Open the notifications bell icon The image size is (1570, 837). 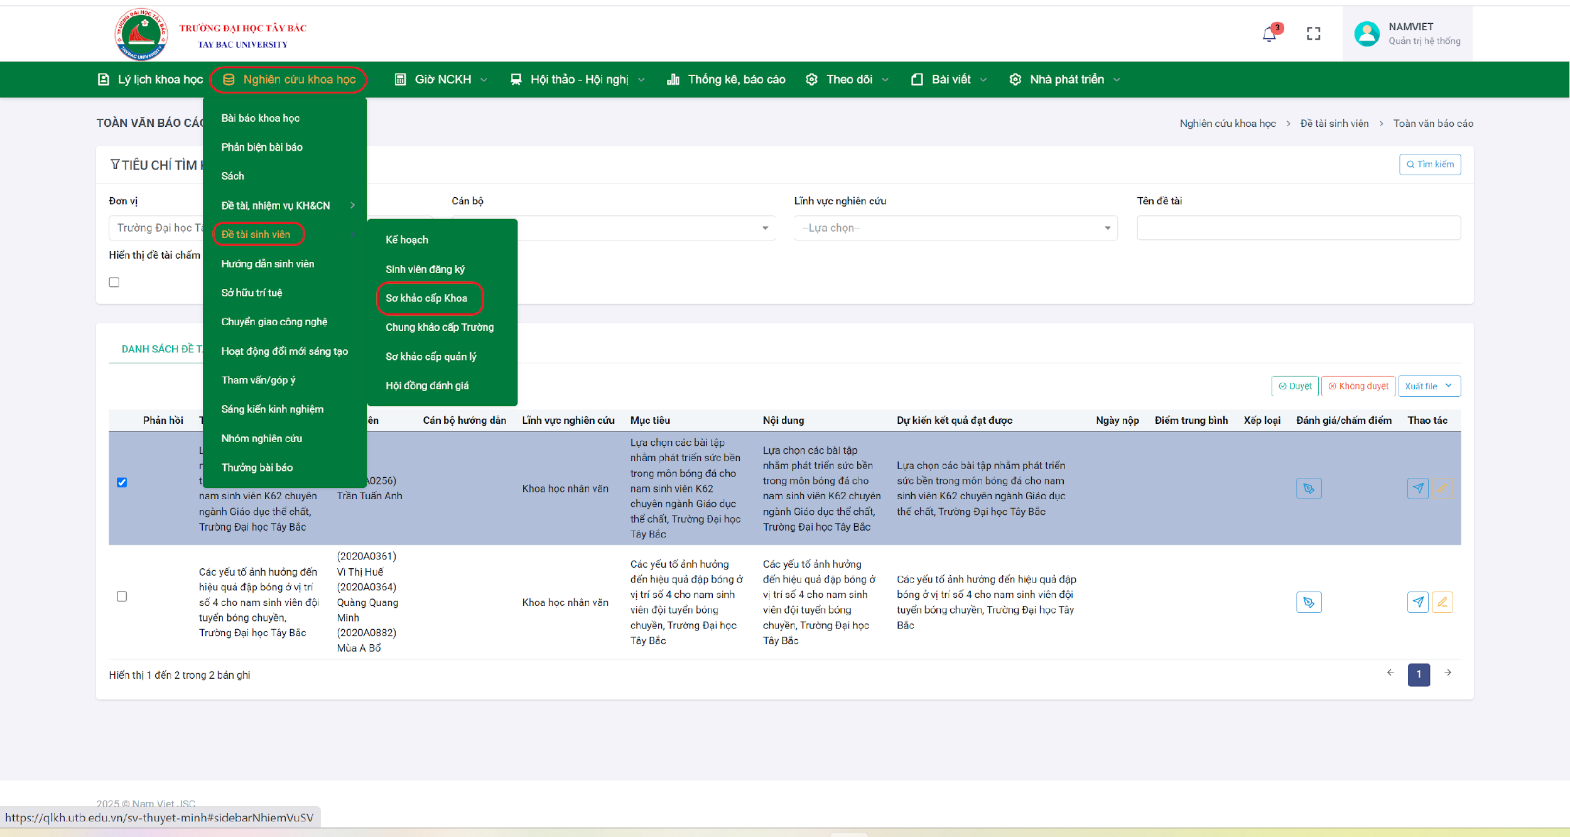coord(1269,34)
